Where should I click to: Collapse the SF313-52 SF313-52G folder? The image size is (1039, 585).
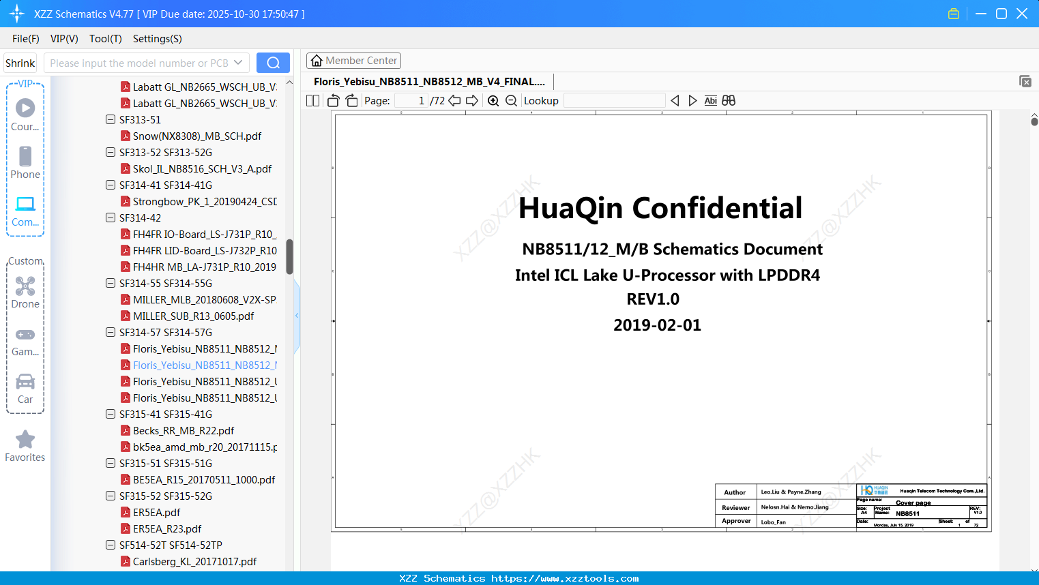[x=111, y=152]
